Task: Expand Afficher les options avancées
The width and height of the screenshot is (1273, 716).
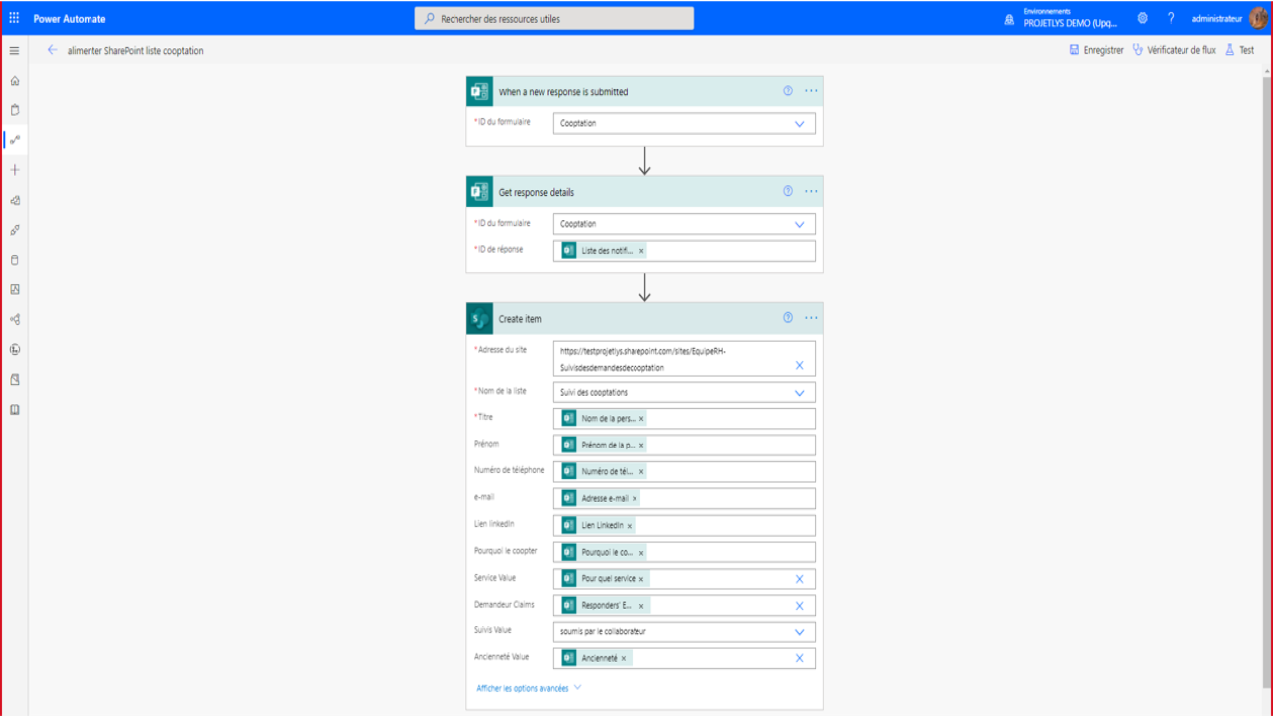Action: click(528, 688)
